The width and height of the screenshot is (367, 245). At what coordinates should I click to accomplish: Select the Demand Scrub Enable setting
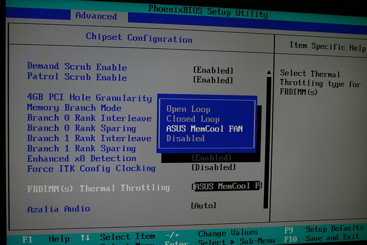tap(77, 67)
